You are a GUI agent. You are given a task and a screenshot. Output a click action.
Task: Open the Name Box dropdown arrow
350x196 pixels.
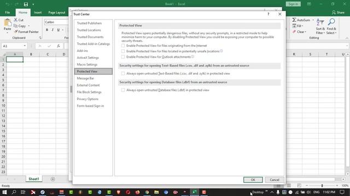click(25, 46)
